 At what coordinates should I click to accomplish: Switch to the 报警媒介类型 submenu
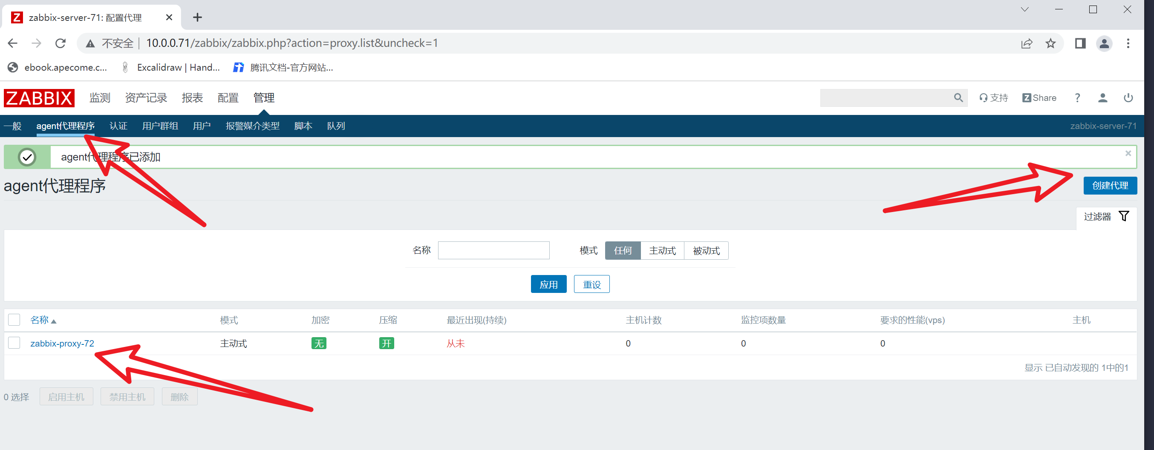point(253,126)
